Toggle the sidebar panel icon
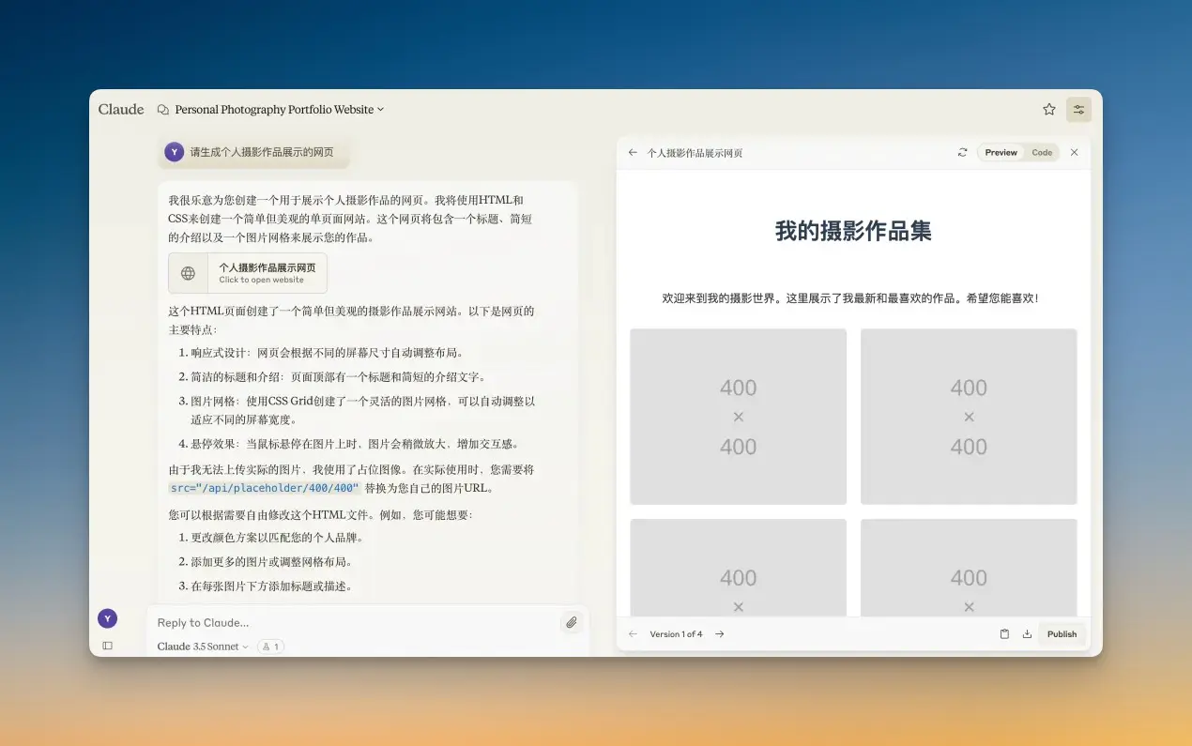 [x=107, y=646]
